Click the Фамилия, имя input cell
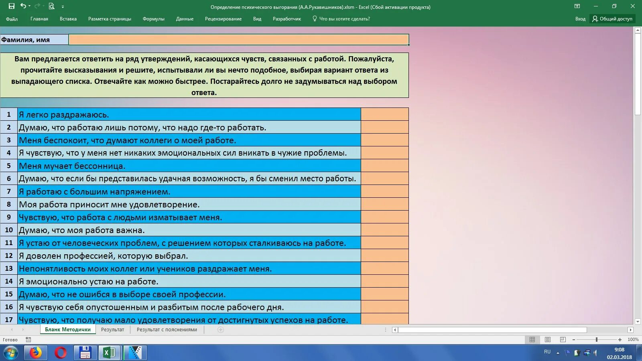Image resolution: width=642 pixels, height=361 pixels. (x=239, y=39)
